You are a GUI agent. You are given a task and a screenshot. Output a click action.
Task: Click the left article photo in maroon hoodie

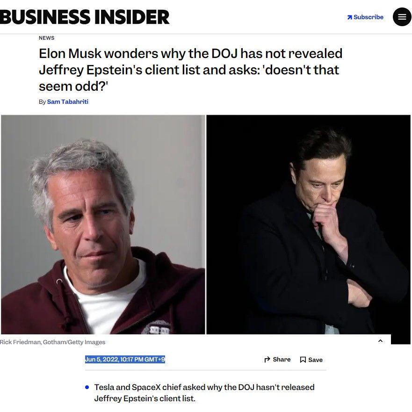click(x=103, y=224)
